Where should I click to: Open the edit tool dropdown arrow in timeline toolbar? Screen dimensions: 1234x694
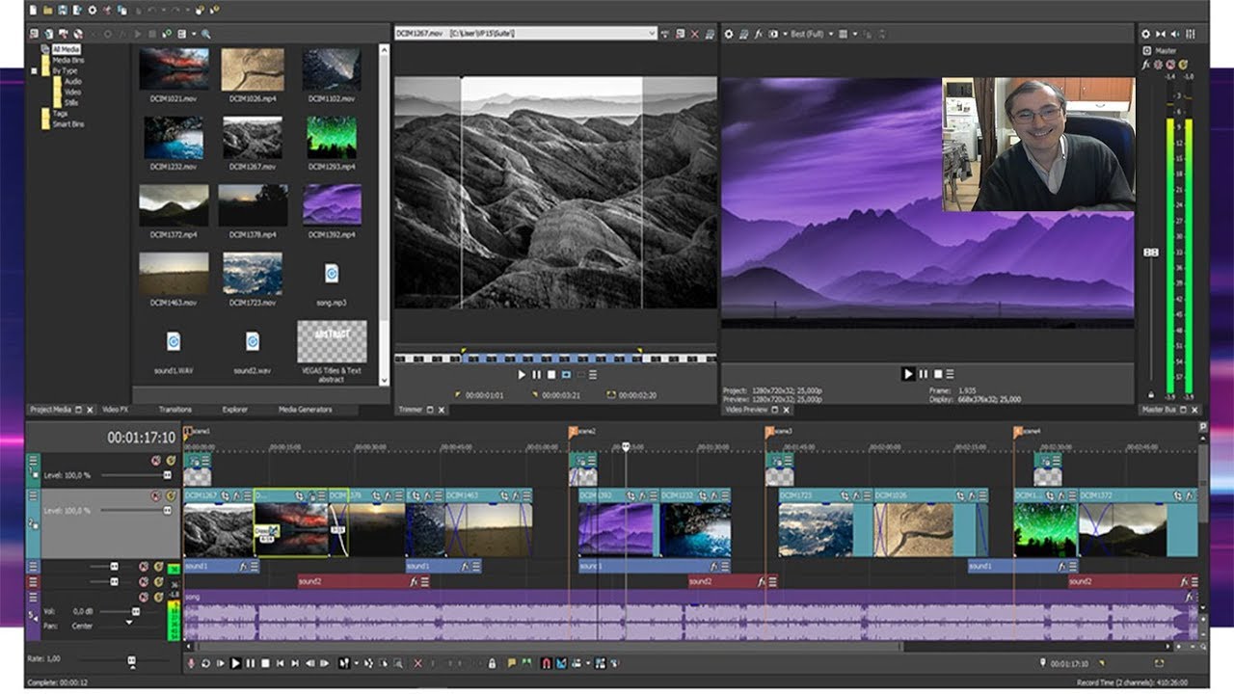tap(356, 663)
